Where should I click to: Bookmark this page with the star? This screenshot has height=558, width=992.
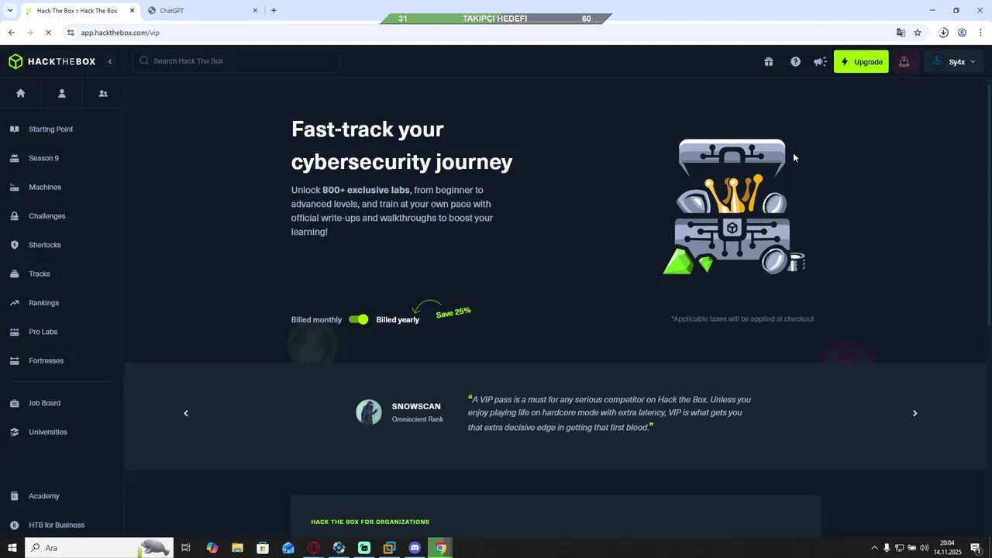[918, 33]
